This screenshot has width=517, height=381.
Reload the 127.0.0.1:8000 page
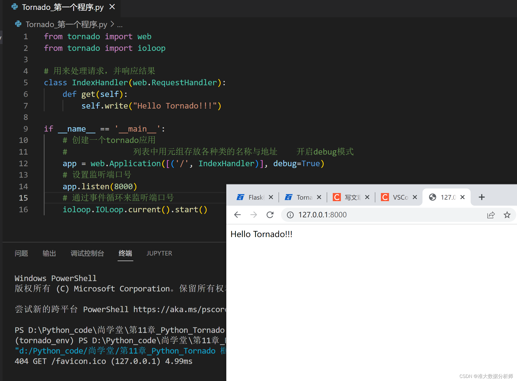(270, 215)
